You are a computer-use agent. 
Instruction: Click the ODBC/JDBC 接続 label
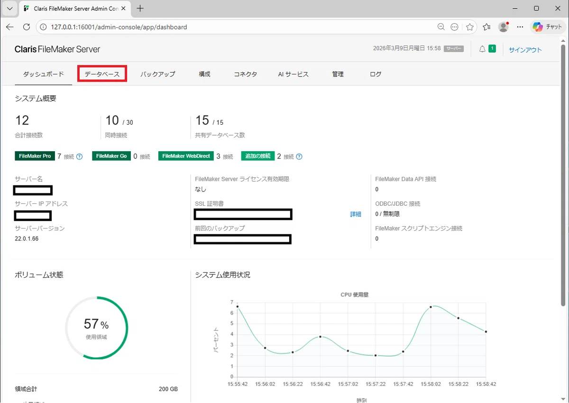tap(397, 204)
